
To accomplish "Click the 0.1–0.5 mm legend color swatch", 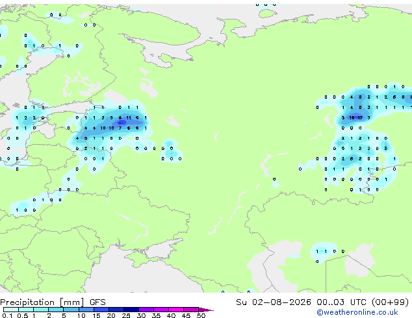I will [x=11, y=310].
